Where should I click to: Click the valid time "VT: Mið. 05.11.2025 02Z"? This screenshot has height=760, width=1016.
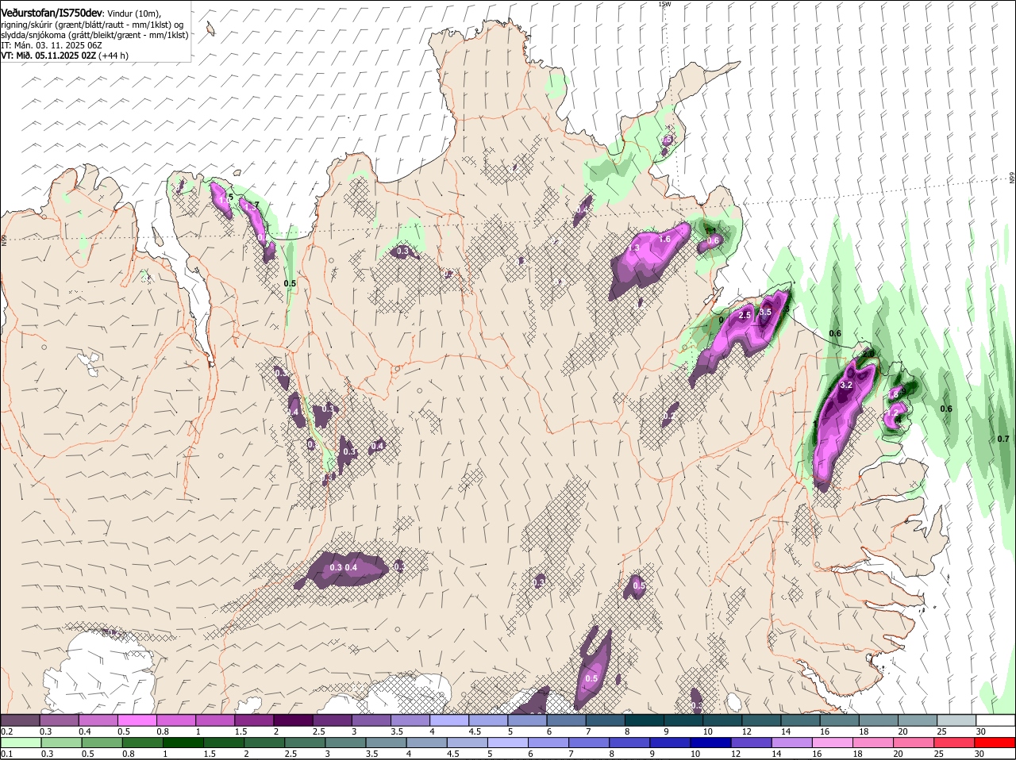point(48,56)
